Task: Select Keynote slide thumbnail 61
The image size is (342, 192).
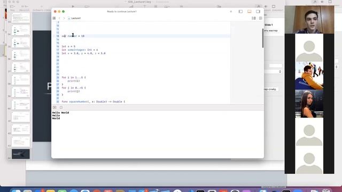Action: pyautogui.click(x=21, y=117)
